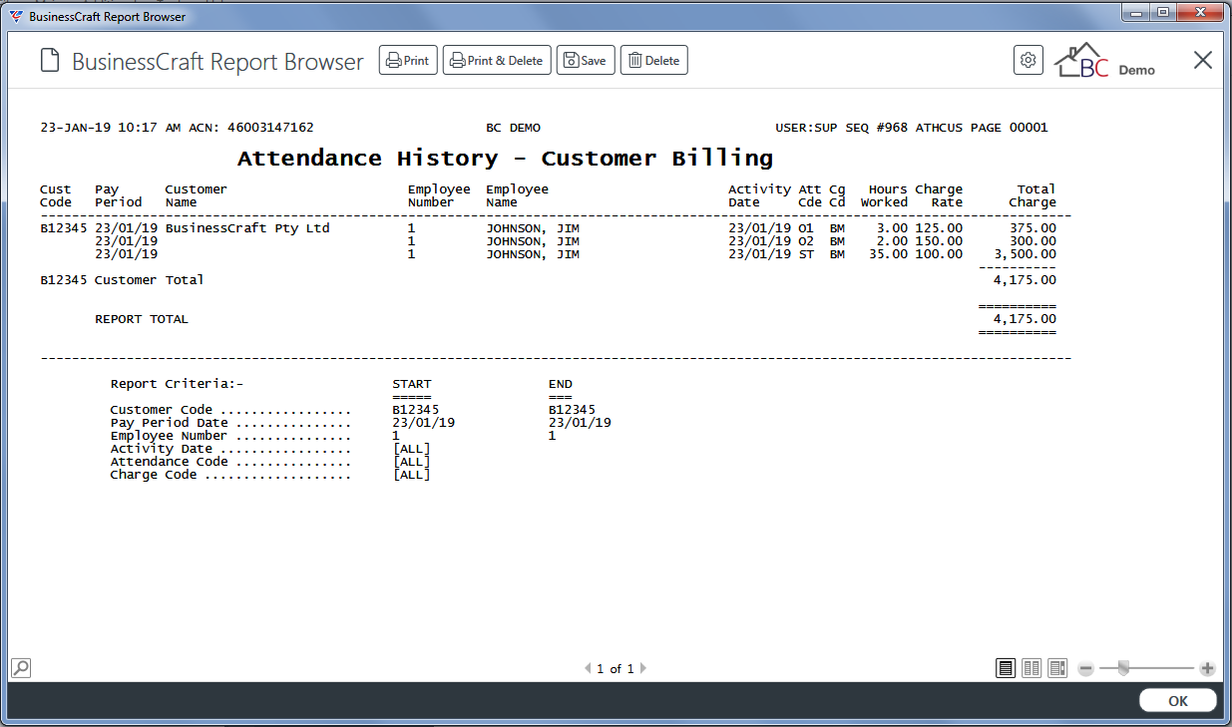Click the zoom in plus icon
1232x727 pixels.
pos(1207,668)
